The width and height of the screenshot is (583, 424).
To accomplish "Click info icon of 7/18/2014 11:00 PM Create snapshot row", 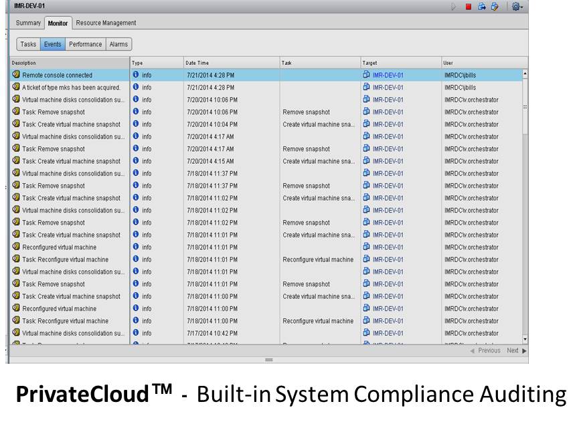I will [136, 296].
